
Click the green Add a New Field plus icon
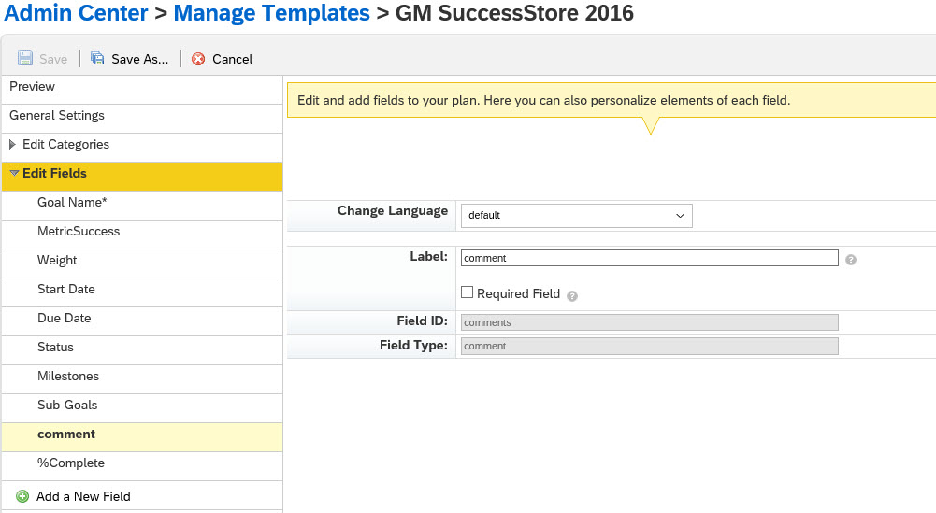pos(22,496)
